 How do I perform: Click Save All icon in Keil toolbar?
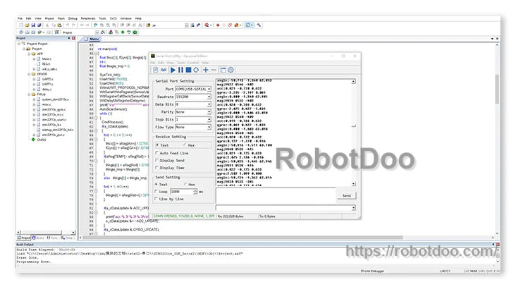click(39, 25)
